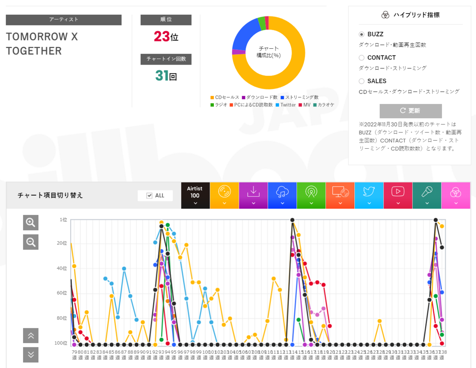Select the BUZZ radio button
The width and height of the screenshot is (476, 368).
(x=361, y=34)
